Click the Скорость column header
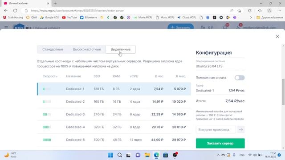 [50, 76]
